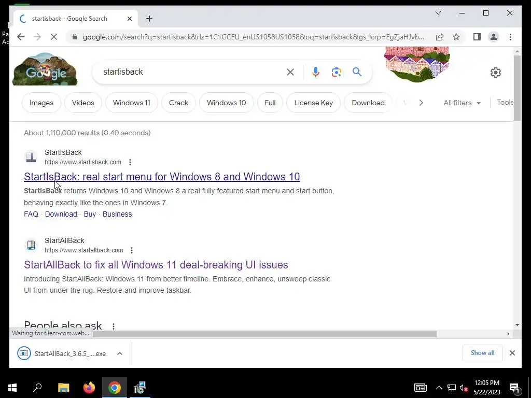Screen dimensions: 531x398
Task: Click the horizontal scrollbar right arrow
Action: pyautogui.click(x=508, y=334)
